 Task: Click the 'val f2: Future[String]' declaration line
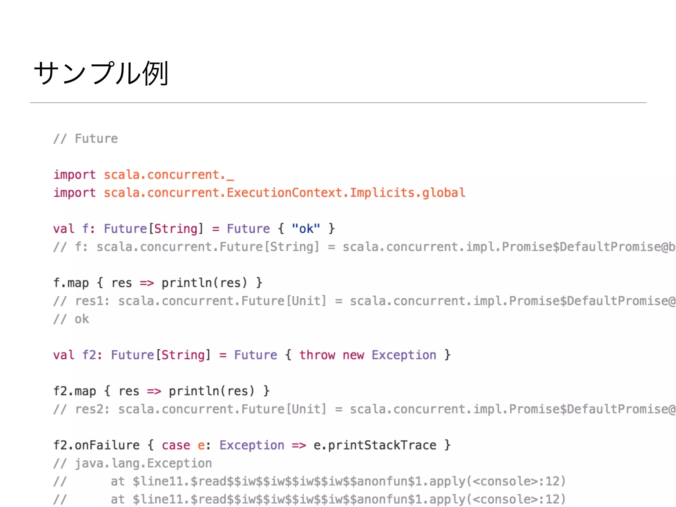coord(252,355)
